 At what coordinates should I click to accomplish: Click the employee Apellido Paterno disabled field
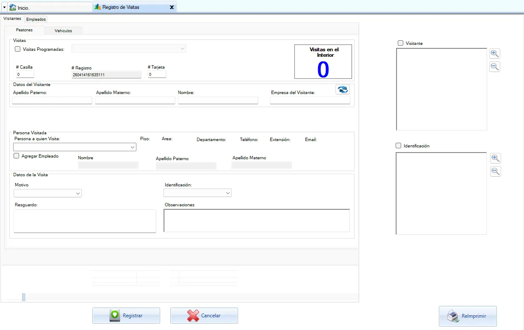[x=186, y=166]
